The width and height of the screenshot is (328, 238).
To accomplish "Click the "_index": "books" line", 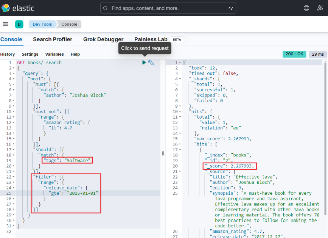I will click(x=228, y=155).
